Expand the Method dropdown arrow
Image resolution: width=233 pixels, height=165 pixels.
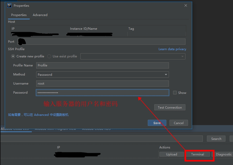166,75
